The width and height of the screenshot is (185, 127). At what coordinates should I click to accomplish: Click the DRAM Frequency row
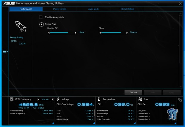(31, 114)
